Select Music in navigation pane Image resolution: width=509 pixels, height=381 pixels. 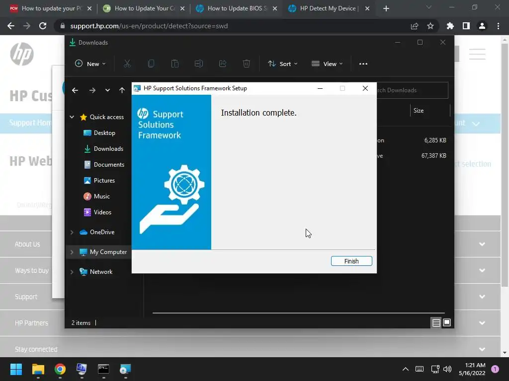96,196
